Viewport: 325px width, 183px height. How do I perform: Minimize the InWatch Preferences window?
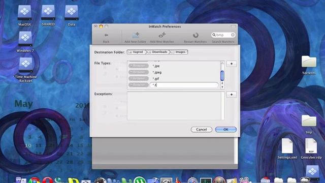pos(101,26)
